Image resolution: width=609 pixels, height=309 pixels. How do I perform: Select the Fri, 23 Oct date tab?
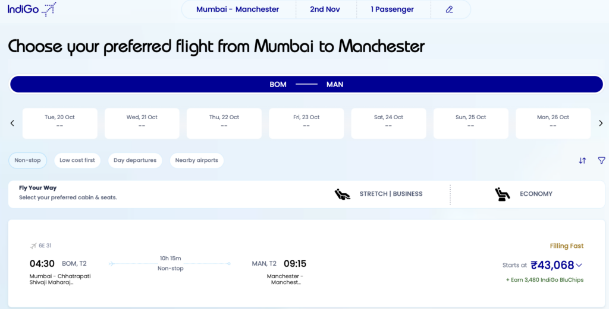[306, 123]
